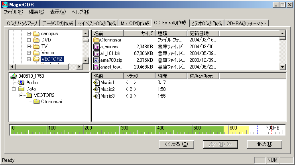Select the CD Extraの作成 tab
This screenshot has height=165, width=295.
170,23
